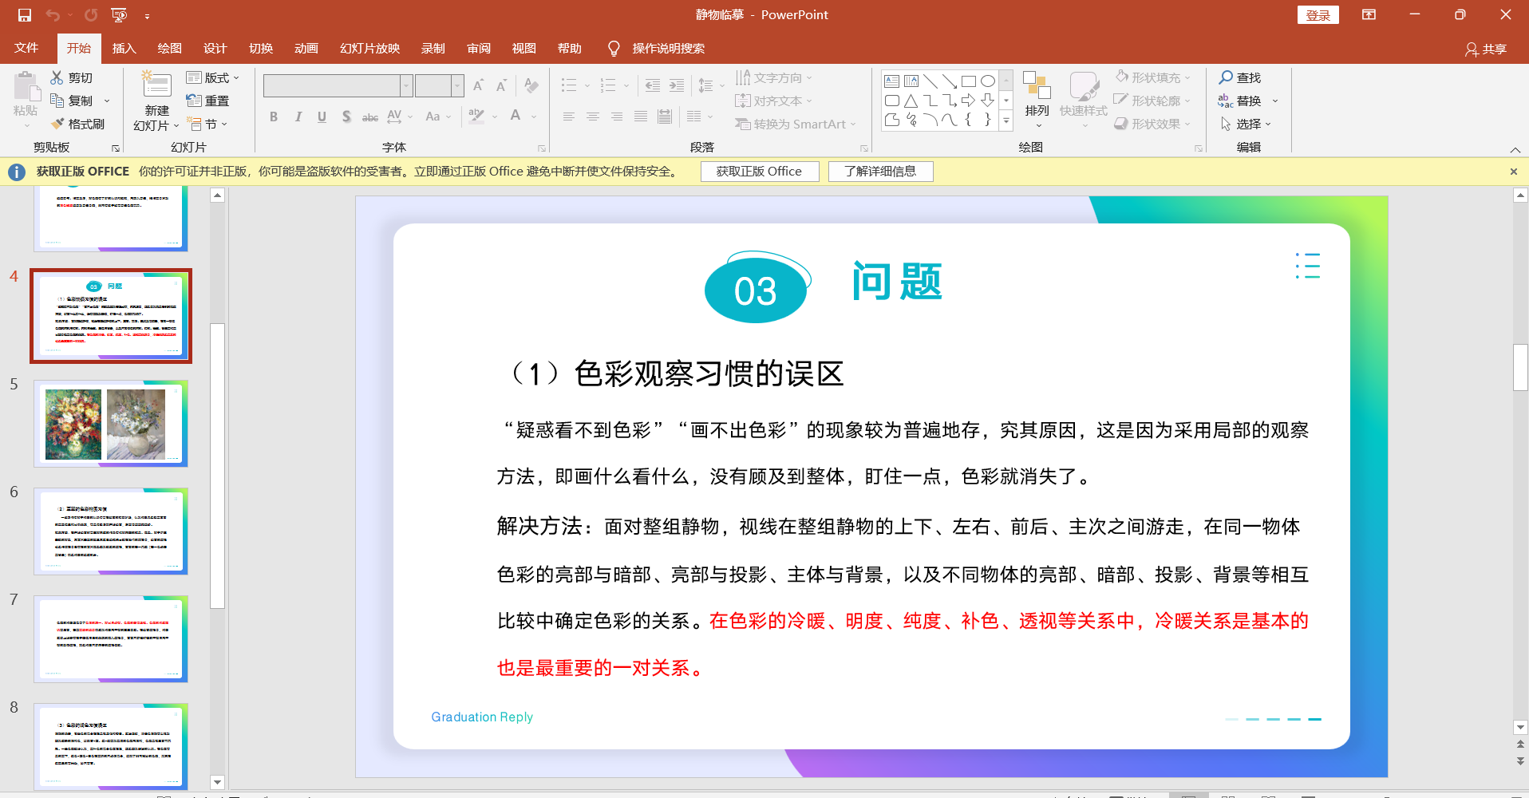Increase font size with the larger A icon
This screenshot has height=798, width=1529.
479,85
